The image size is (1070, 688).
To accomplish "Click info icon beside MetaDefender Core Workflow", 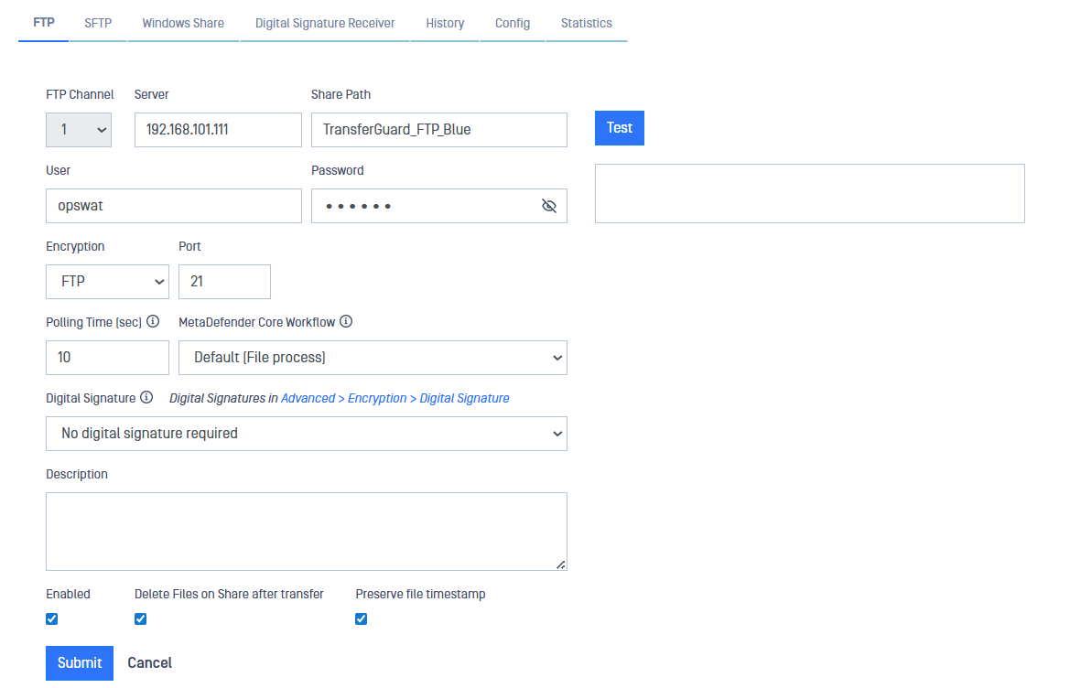I will [346, 322].
